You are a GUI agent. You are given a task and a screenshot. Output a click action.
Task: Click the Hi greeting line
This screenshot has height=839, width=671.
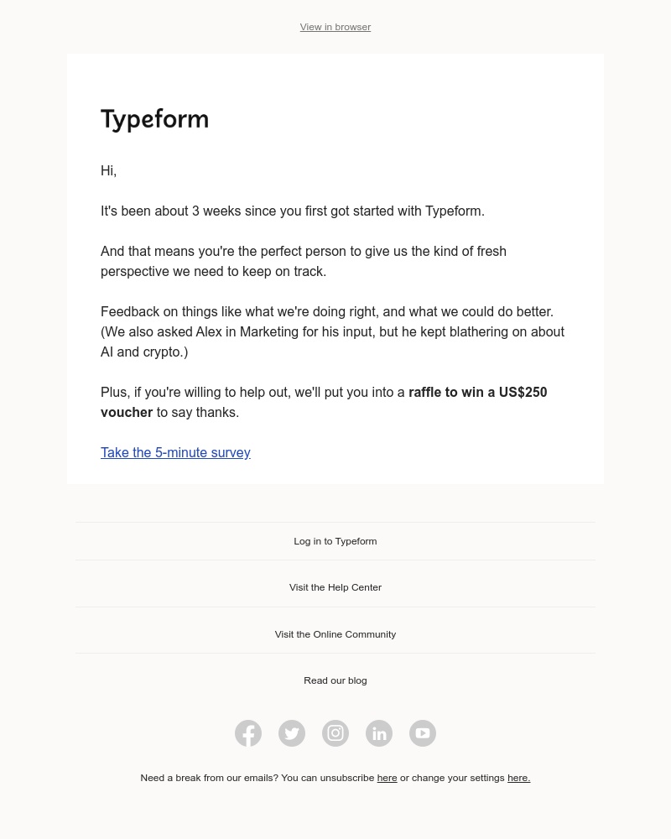(108, 170)
